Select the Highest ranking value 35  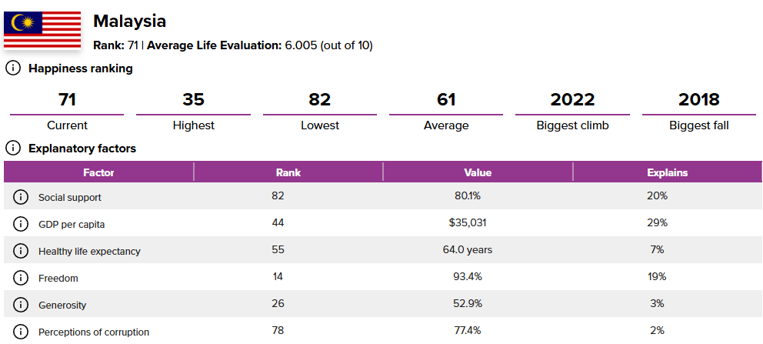[x=193, y=99]
